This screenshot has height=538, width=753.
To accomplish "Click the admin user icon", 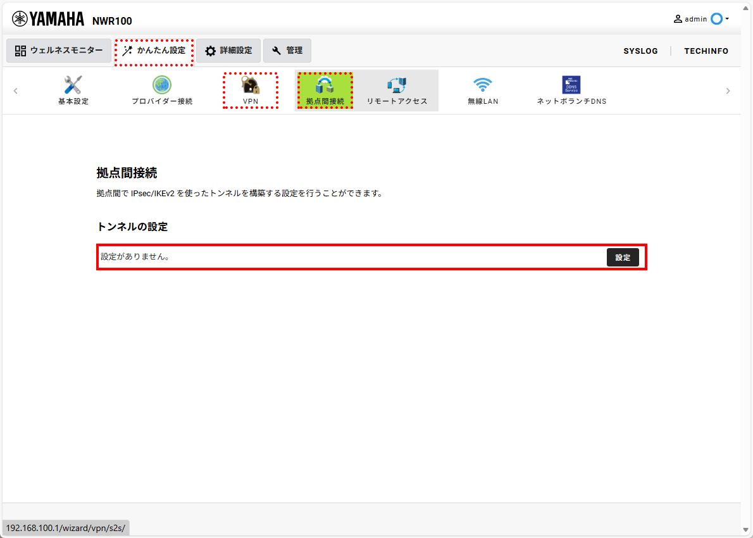I will tap(678, 19).
